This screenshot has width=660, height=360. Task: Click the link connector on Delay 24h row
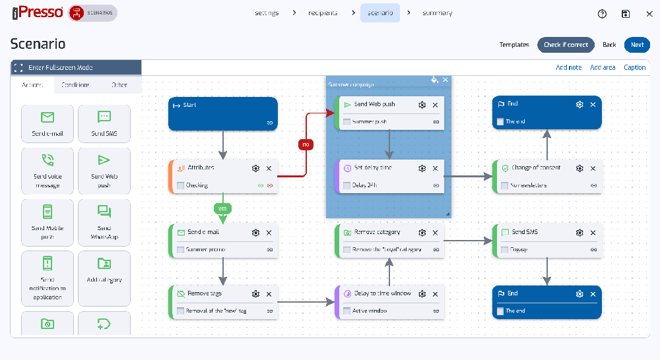click(x=436, y=185)
